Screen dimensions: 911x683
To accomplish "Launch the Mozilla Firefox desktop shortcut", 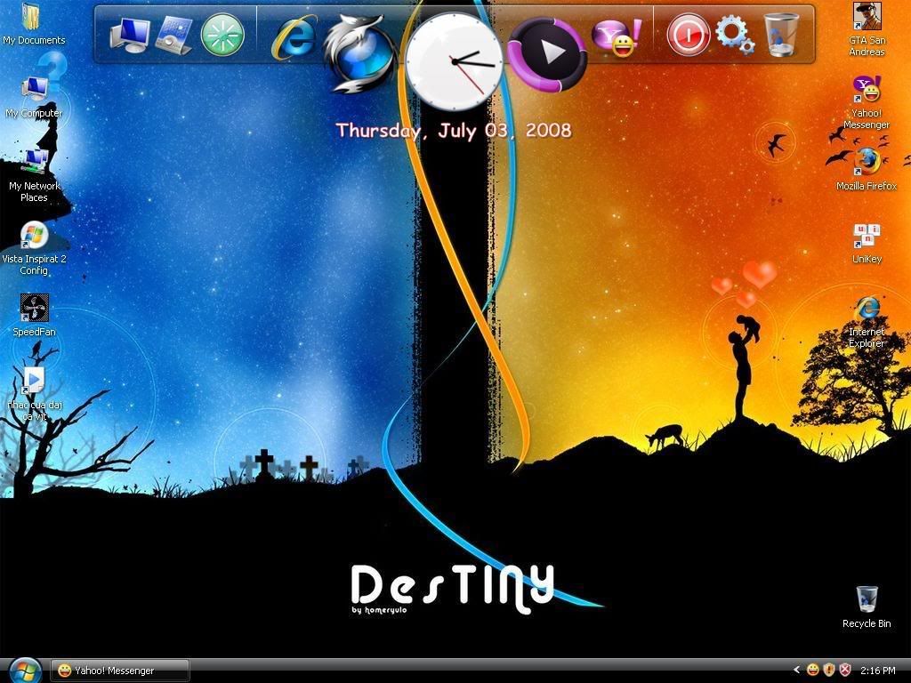I will pos(867,170).
